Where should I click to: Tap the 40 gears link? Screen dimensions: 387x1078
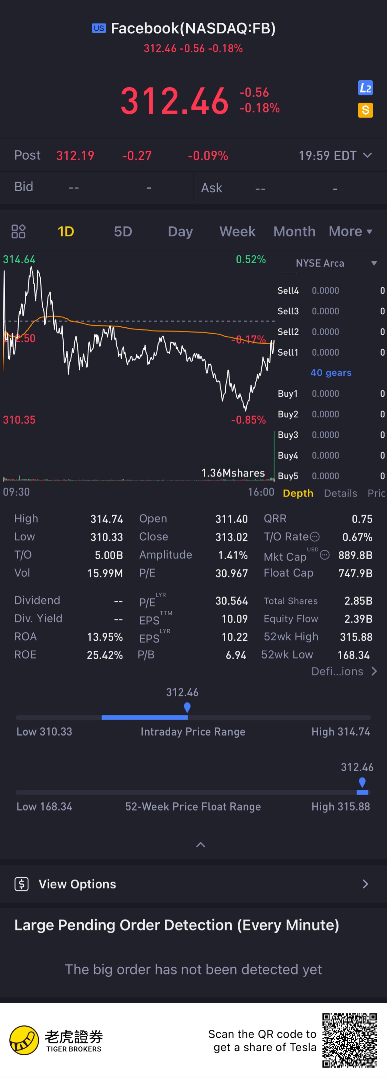point(331,373)
